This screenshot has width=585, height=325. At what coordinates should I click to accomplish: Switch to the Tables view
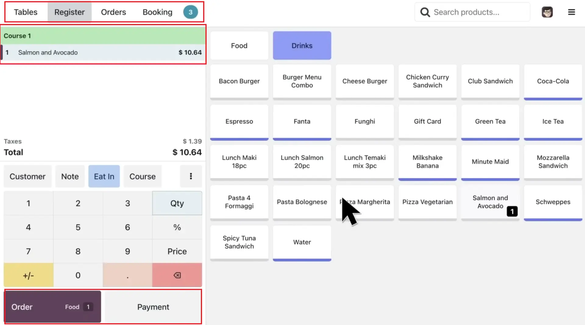pos(26,12)
